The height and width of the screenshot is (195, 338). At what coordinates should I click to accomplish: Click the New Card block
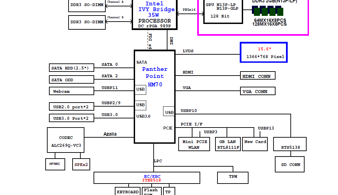pos(255,144)
